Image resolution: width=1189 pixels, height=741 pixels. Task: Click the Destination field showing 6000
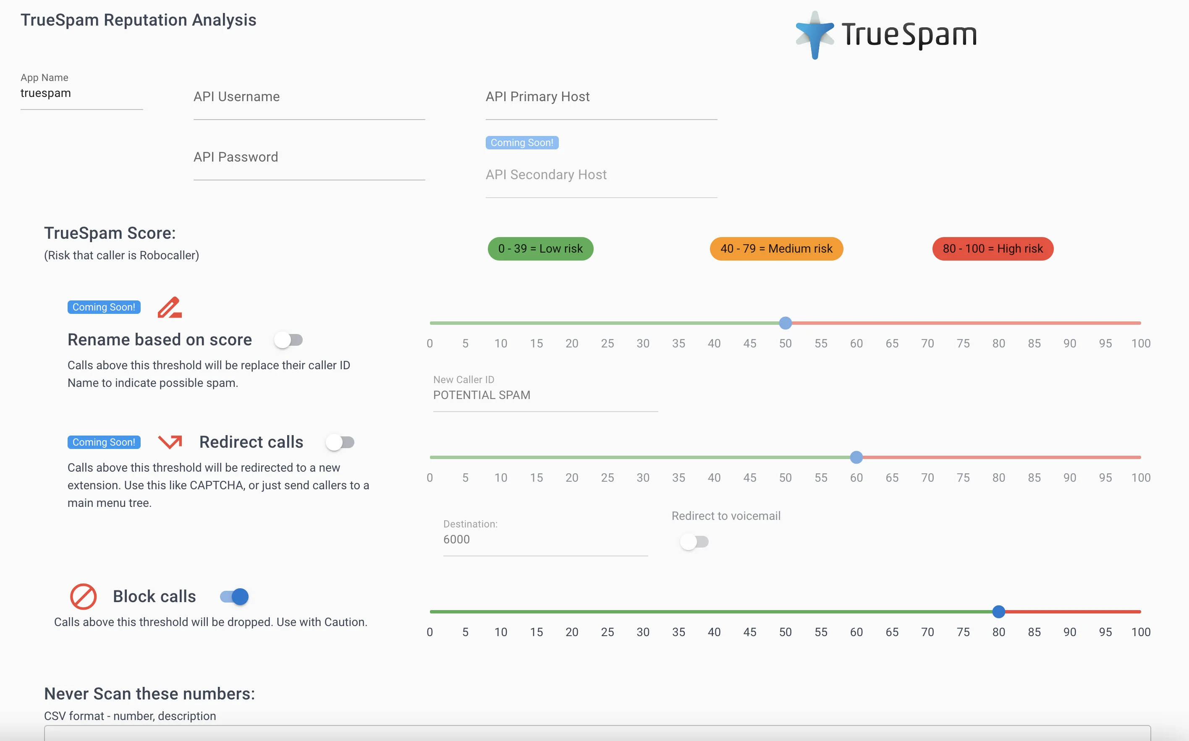tap(544, 539)
